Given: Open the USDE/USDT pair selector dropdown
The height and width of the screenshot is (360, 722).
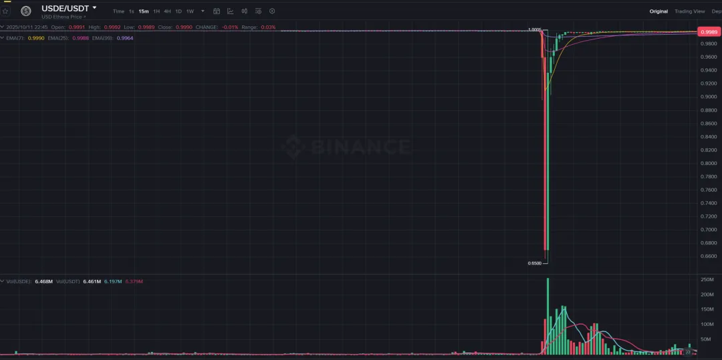Looking at the screenshot, I should pos(94,8).
